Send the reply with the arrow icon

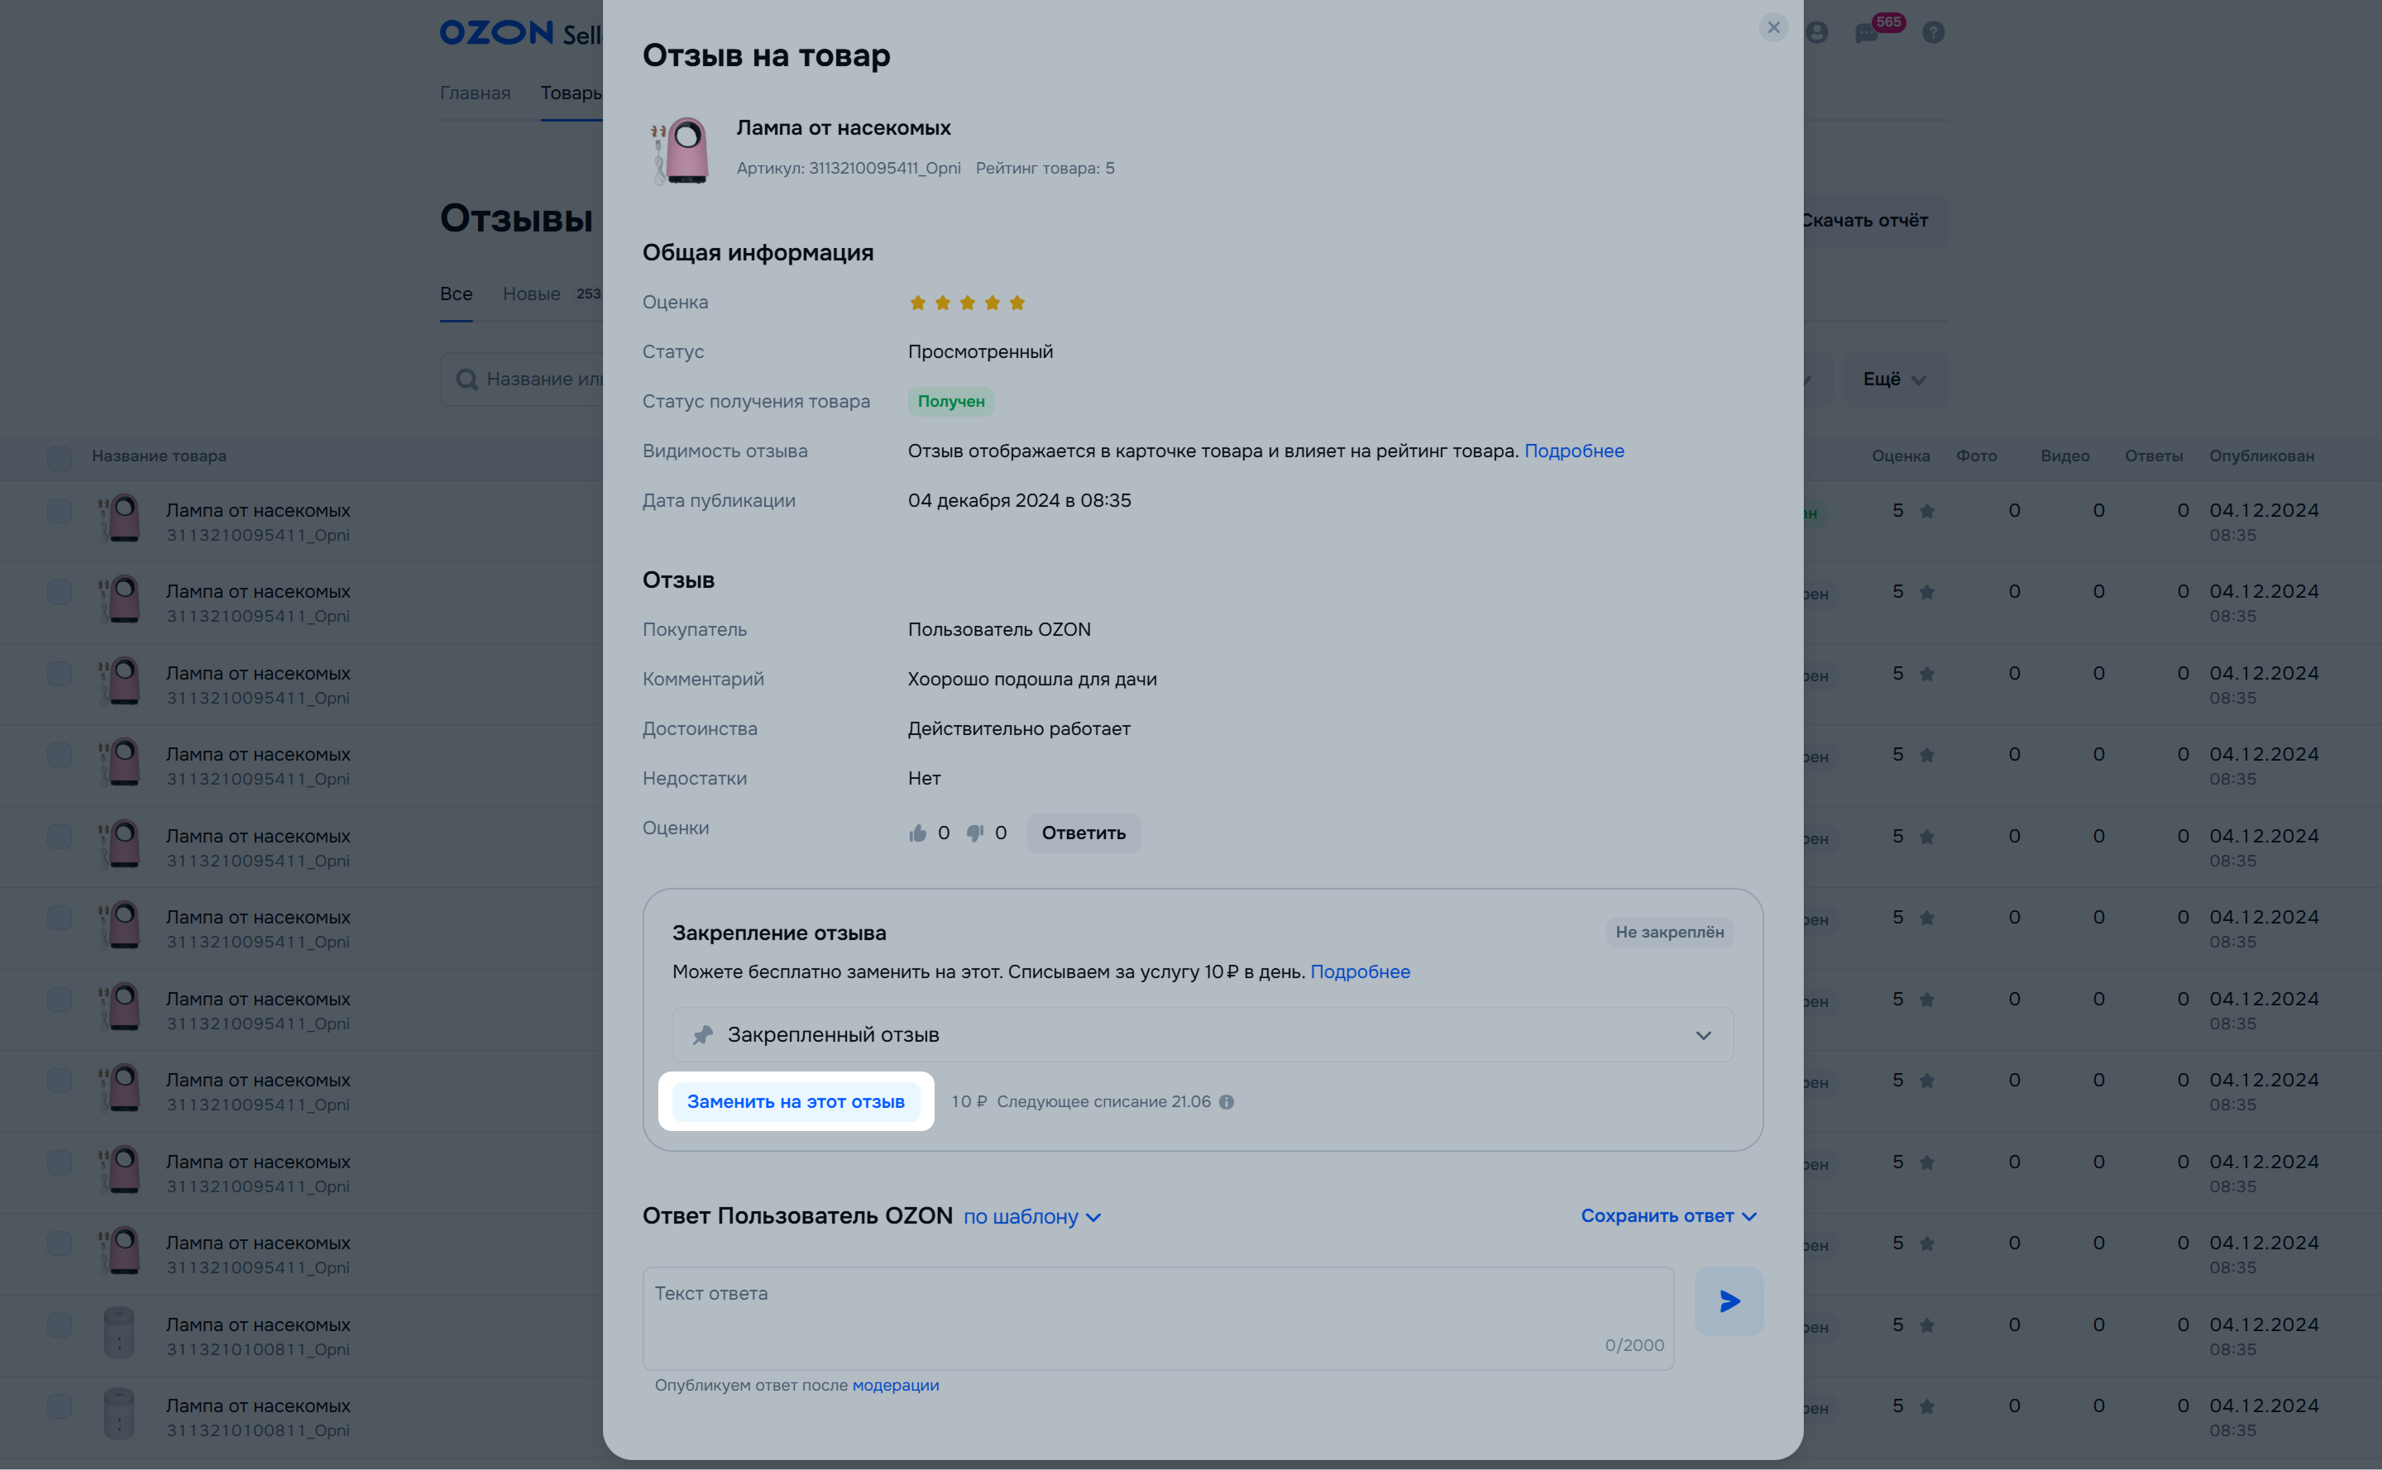click(1729, 1301)
